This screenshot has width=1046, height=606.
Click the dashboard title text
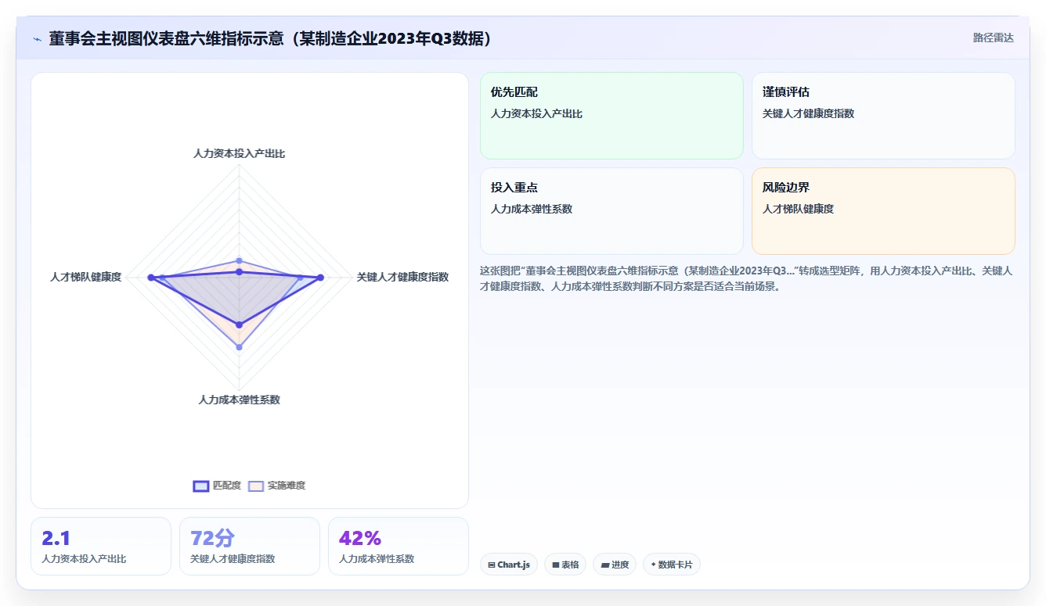pyautogui.click(x=271, y=39)
